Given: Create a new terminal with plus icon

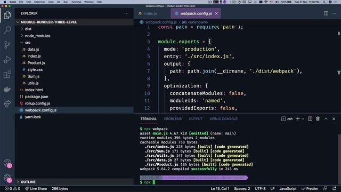Looking at the screenshot, I should 298,118.
